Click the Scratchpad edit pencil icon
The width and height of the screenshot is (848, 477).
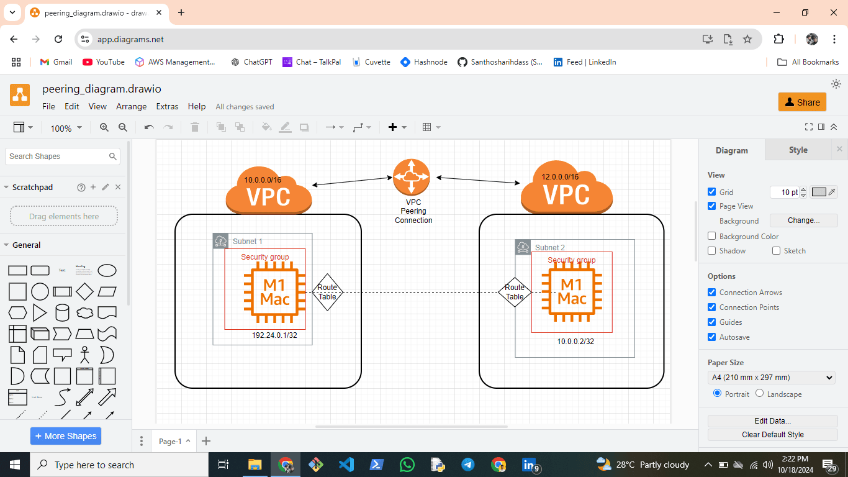point(106,187)
